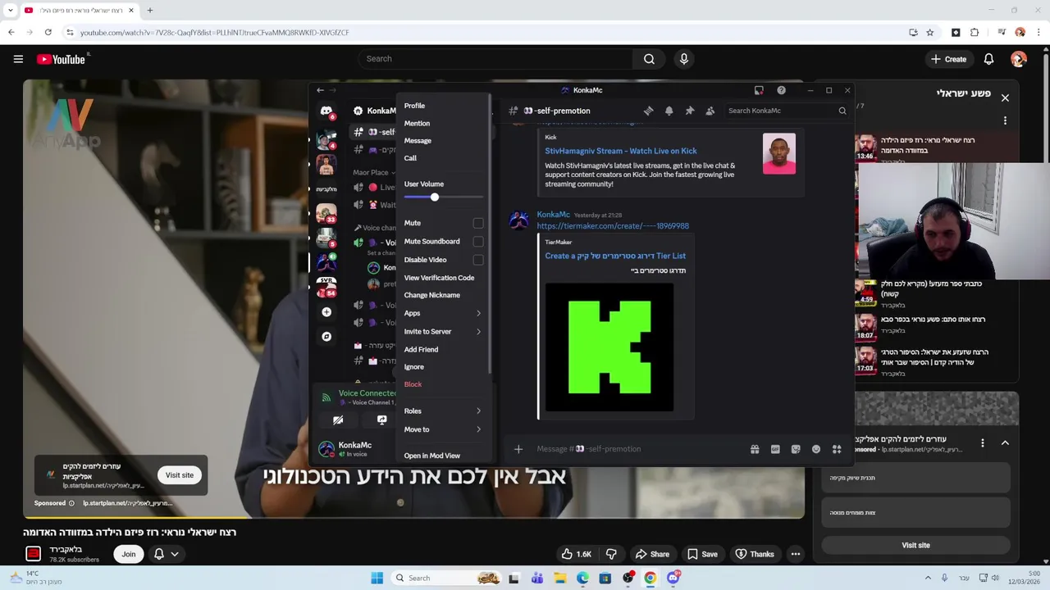Open YouTube video more actions ellipsis
The width and height of the screenshot is (1050, 590).
coord(796,554)
